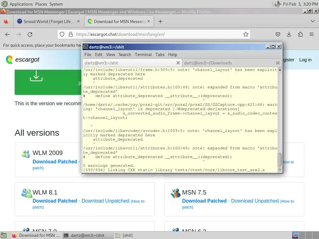Open Firefox View pinned icon
The width and height of the screenshot is (319, 239).
[6, 21]
